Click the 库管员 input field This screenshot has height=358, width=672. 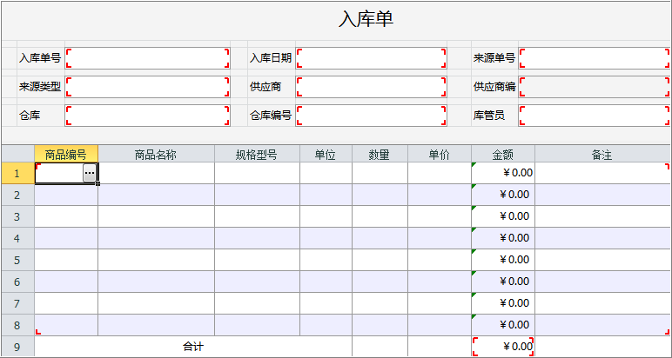click(x=594, y=116)
